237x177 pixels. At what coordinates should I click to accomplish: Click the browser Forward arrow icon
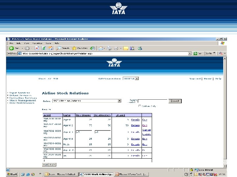click(27, 48)
